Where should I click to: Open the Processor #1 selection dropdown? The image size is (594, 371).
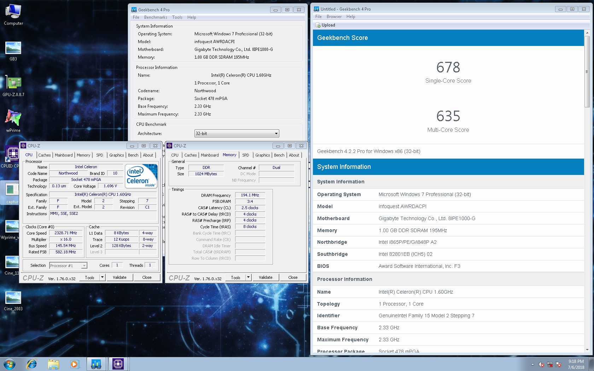pyautogui.click(x=68, y=265)
